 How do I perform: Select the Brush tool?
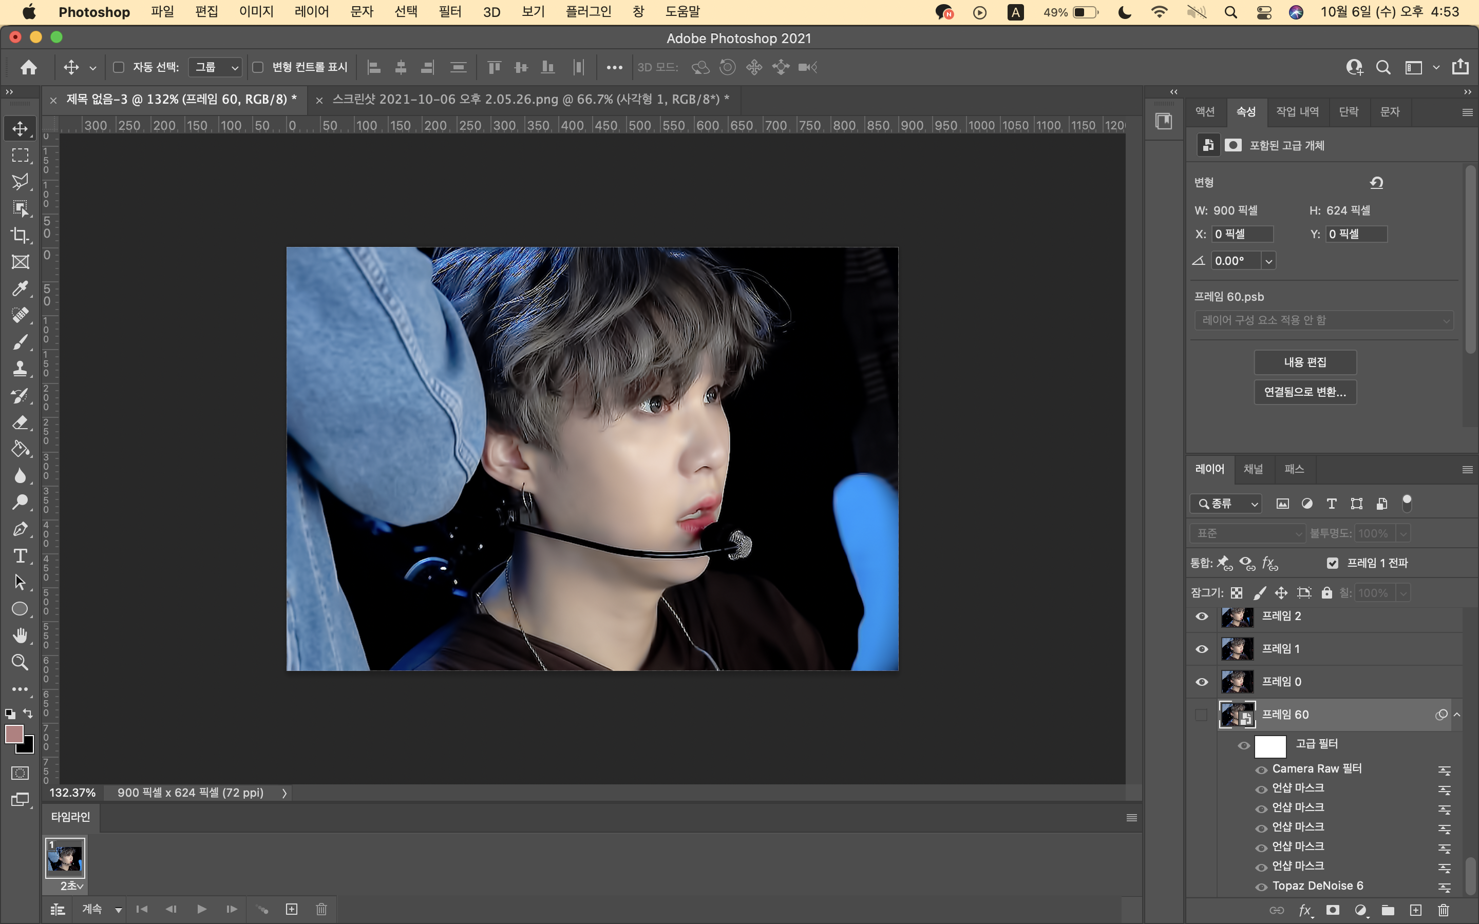(20, 342)
